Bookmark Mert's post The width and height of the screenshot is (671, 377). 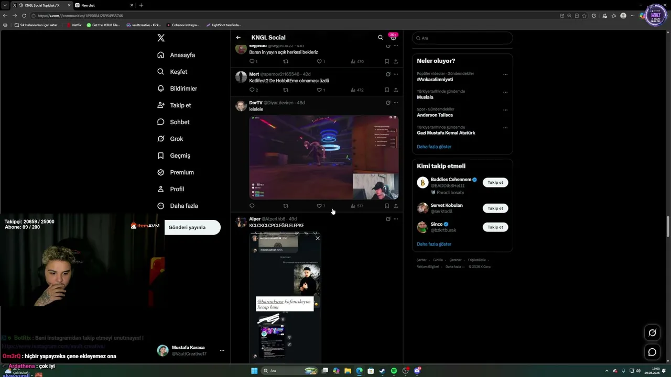click(387, 90)
